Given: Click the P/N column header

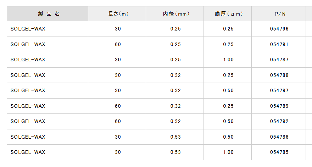Looking at the screenshot, I should 279,14.
